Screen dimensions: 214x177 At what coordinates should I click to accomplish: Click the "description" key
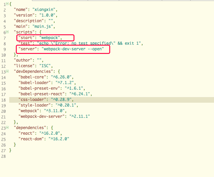(29, 21)
